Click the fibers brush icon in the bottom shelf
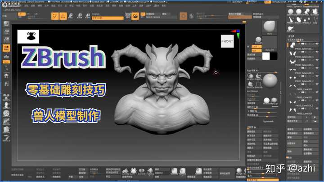 tap(125, 171)
